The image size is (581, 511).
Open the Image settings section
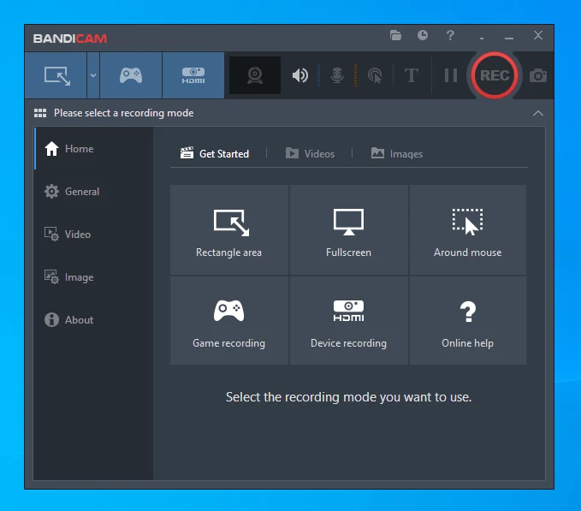93,277
